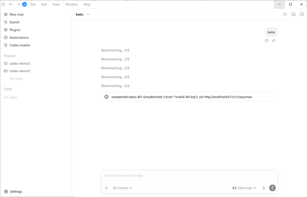
Task: Open the Help menu
Action: pos(87,4)
